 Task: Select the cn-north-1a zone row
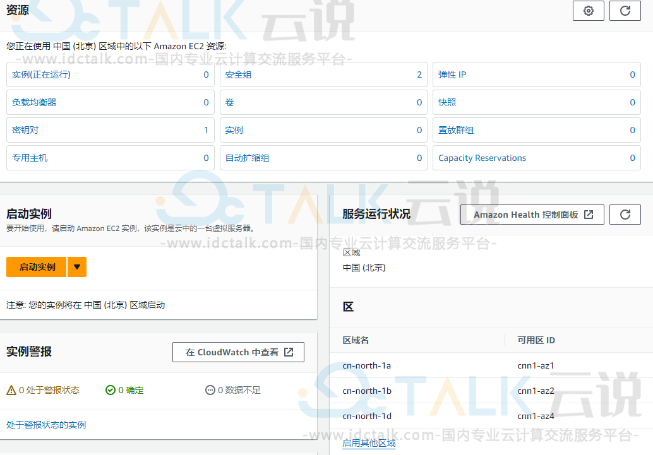point(491,365)
